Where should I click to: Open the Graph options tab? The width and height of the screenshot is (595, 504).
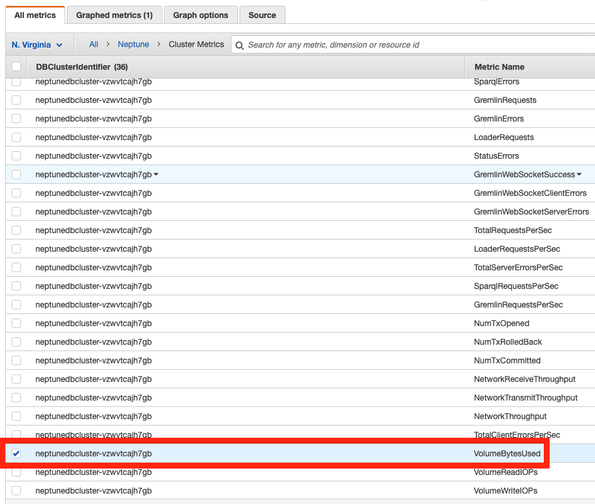tap(200, 15)
